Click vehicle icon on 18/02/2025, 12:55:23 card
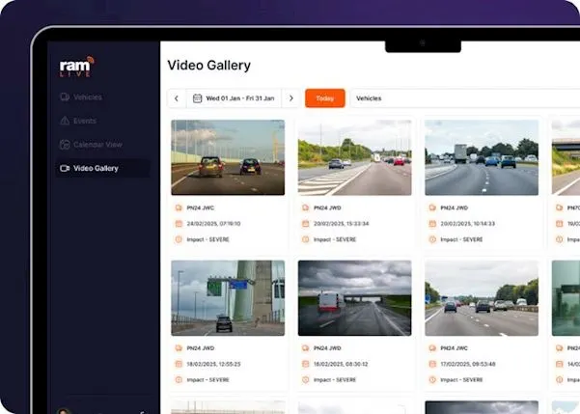 click(179, 348)
